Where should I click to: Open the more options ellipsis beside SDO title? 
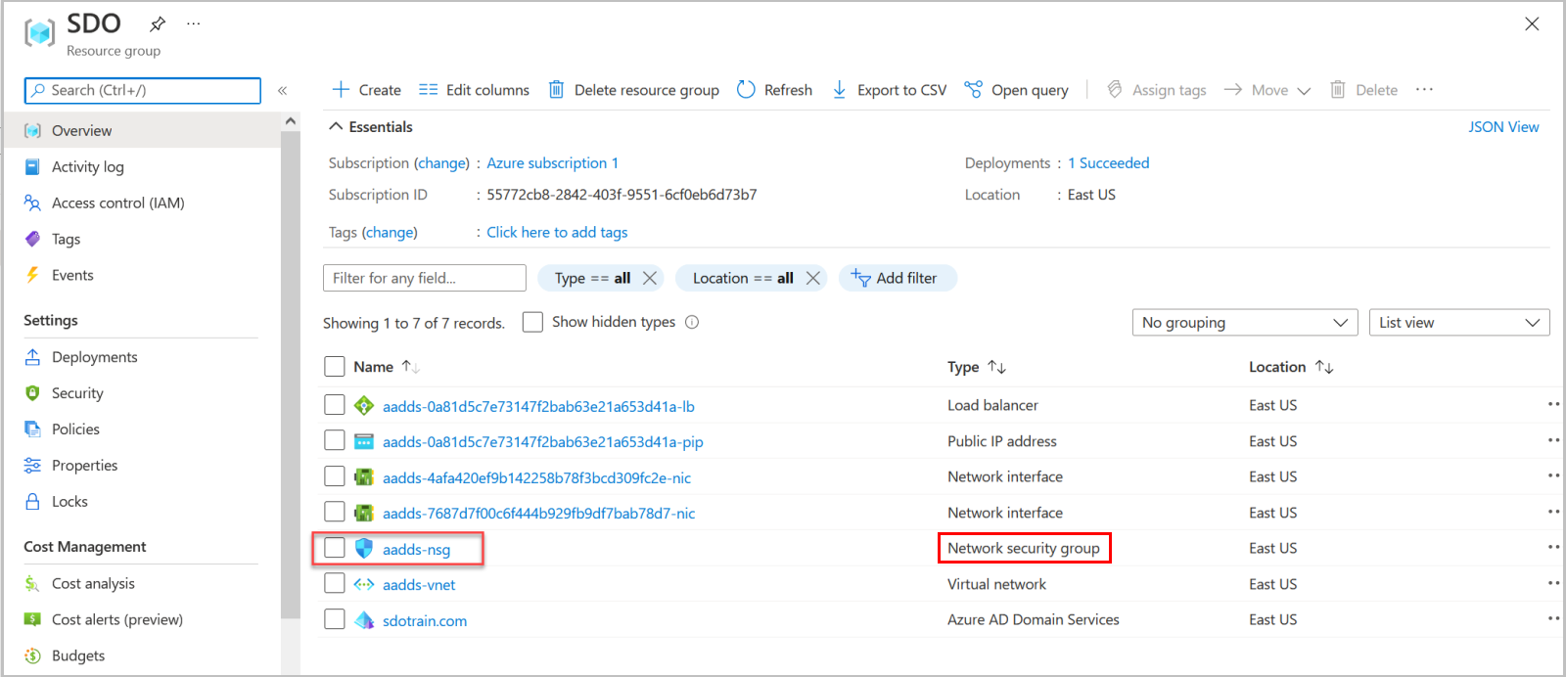(x=194, y=23)
